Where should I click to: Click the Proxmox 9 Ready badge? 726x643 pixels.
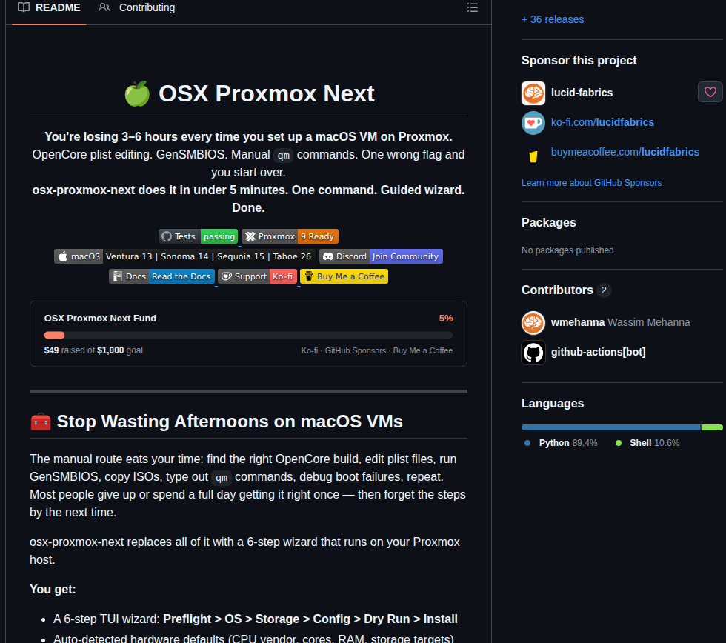coord(290,236)
